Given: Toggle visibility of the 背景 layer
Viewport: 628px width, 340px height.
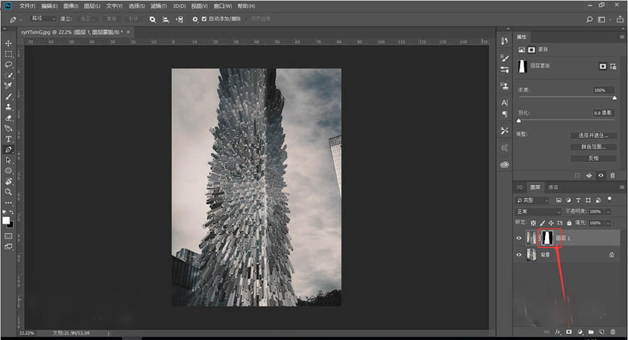Looking at the screenshot, I should point(518,255).
